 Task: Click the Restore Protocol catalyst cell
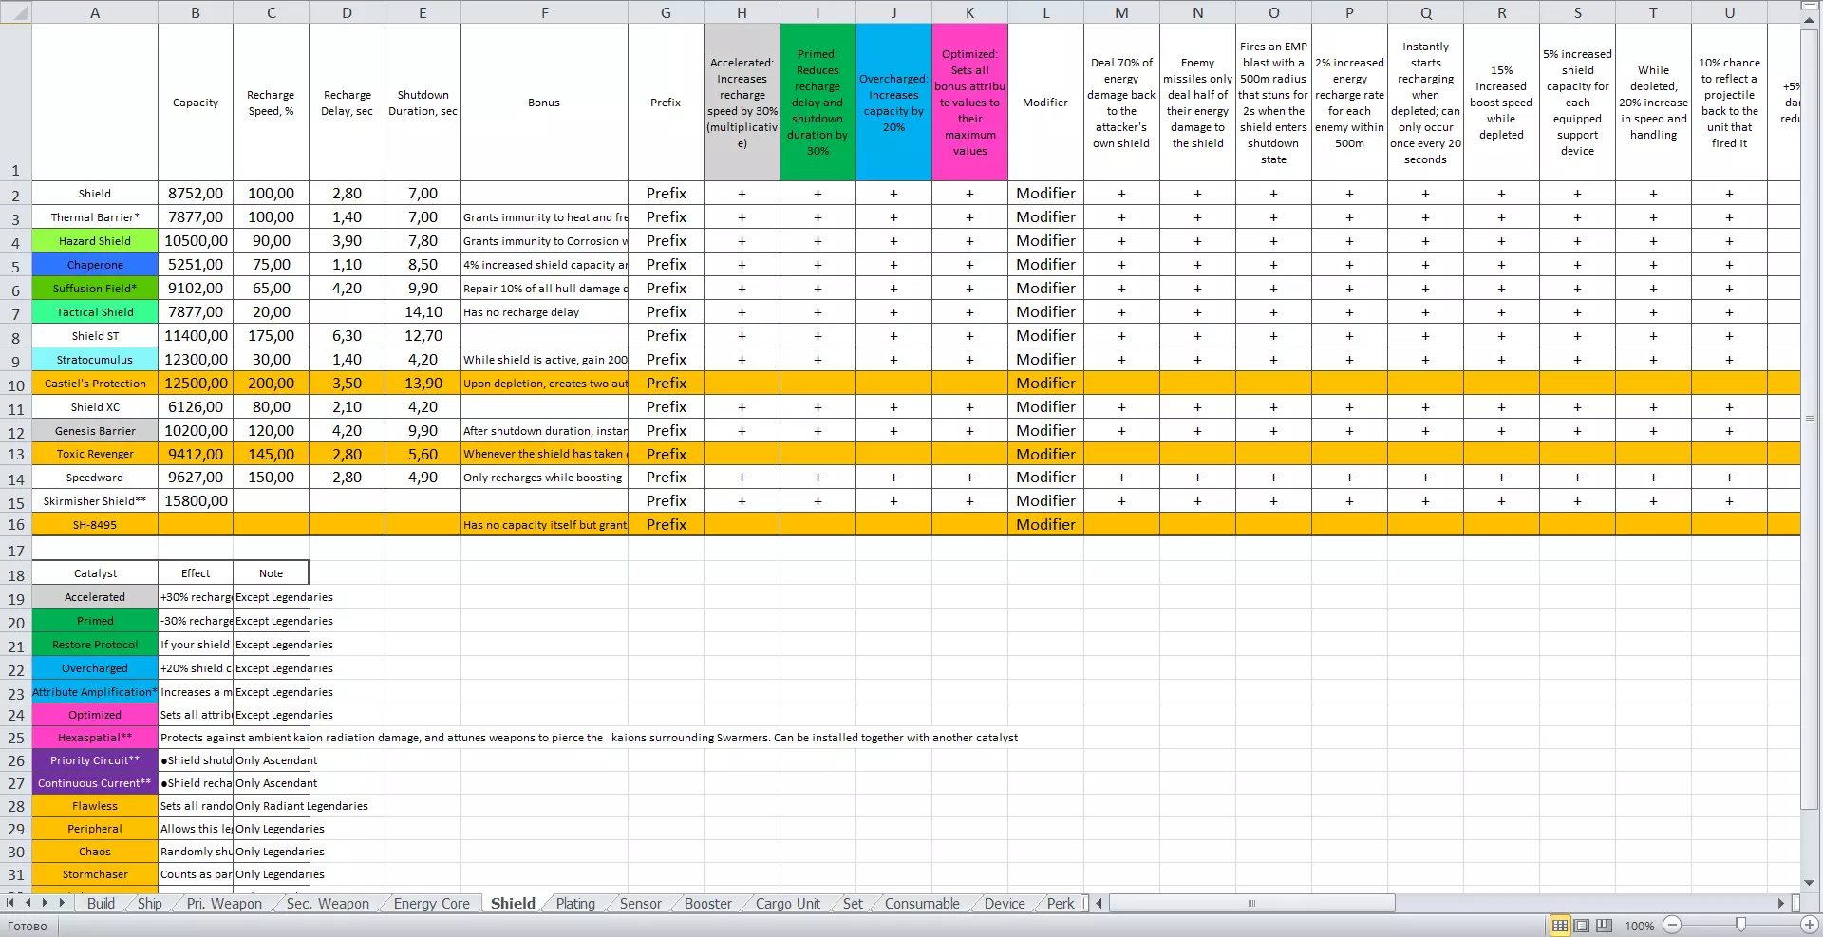coord(95,645)
